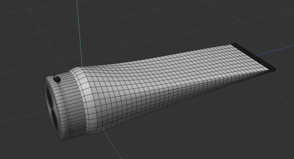294x159 pixels.
Task: Select the dark hole on the cap
Action: 57,80
